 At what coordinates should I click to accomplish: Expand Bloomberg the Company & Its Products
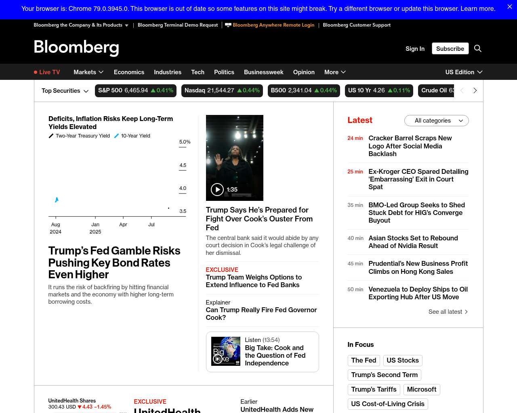coord(81,25)
